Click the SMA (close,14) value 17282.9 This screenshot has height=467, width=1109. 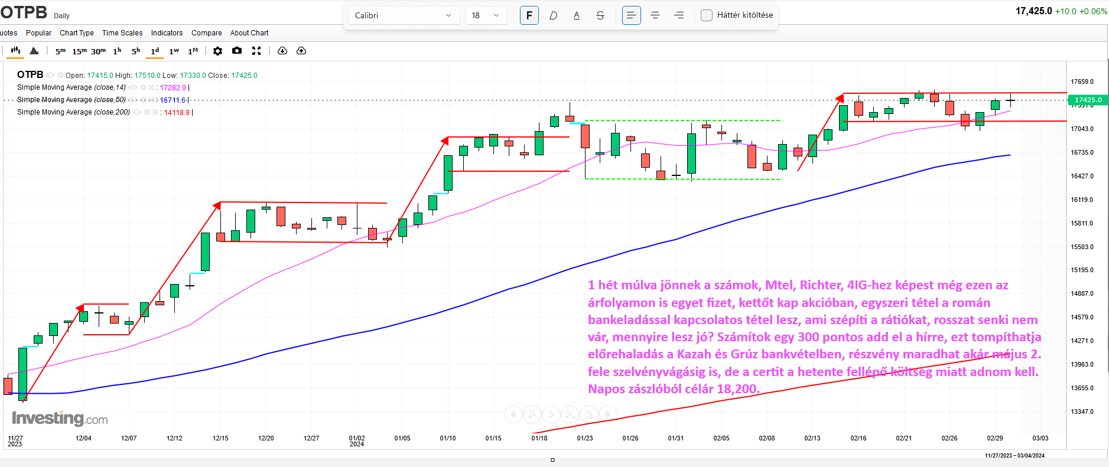pyautogui.click(x=173, y=88)
